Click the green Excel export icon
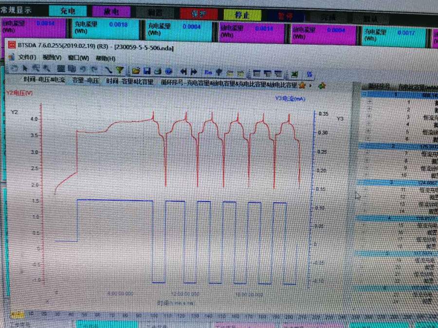This screenshot has width=438, height=328. coord(295,74)
